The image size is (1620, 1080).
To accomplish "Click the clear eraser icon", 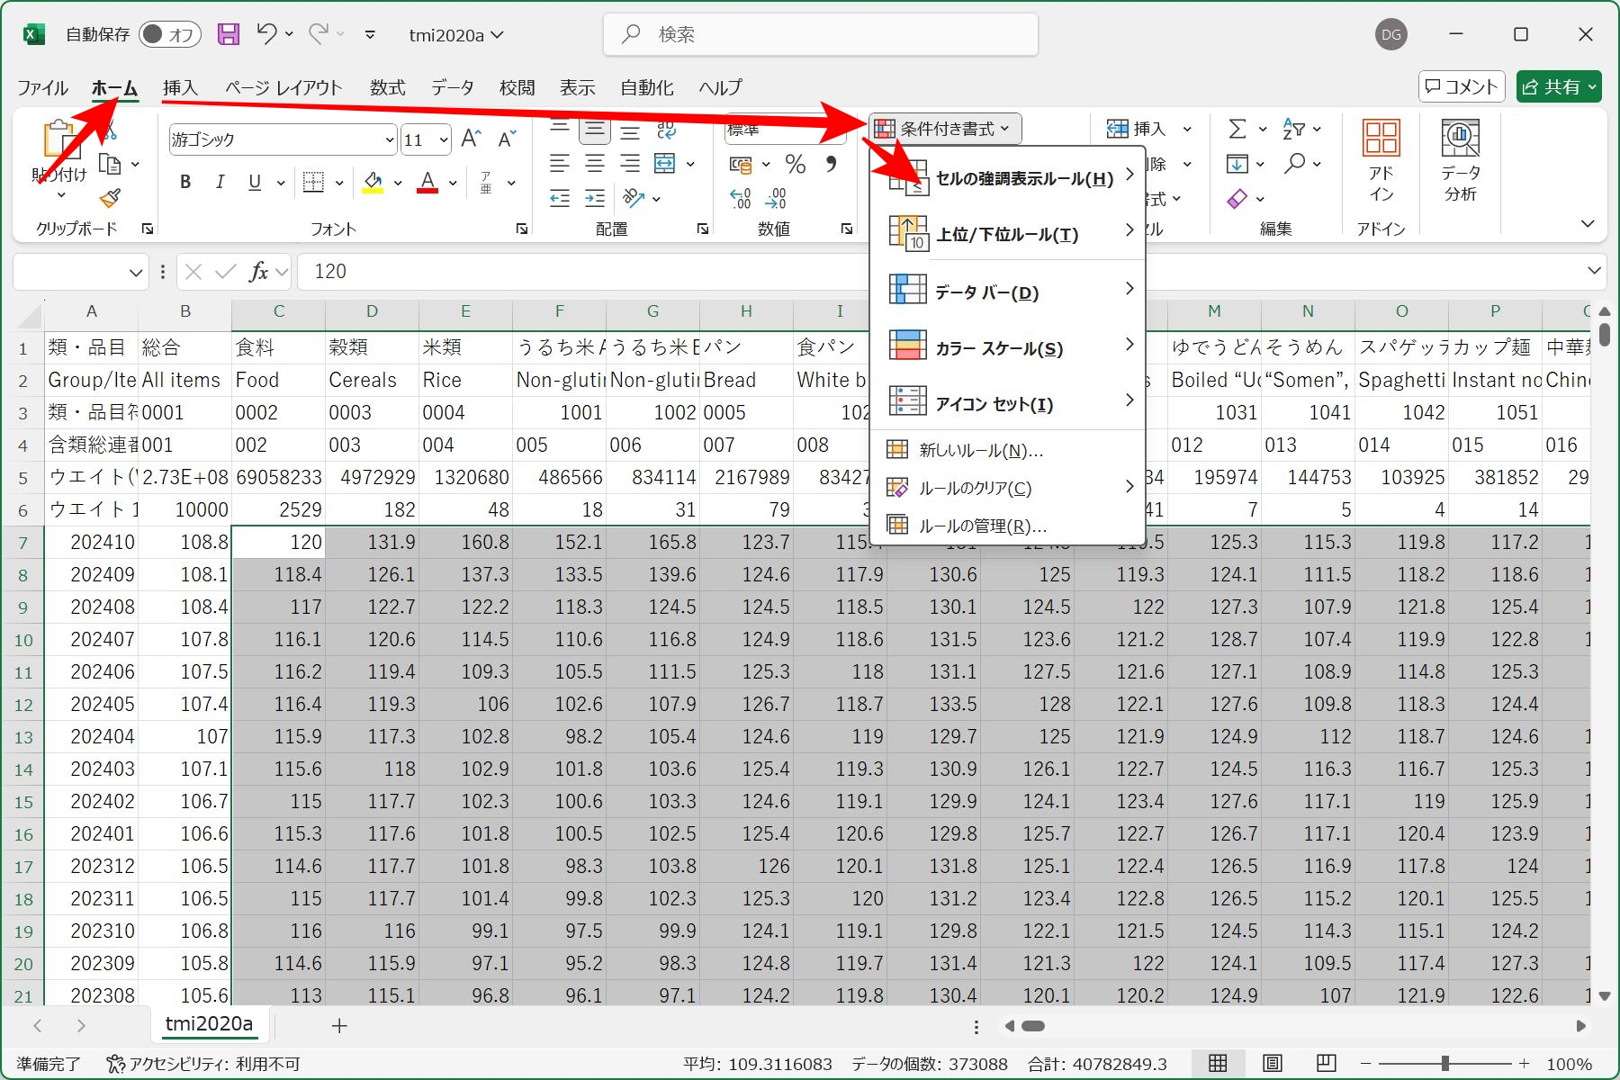I will [x=1237, y=198].
